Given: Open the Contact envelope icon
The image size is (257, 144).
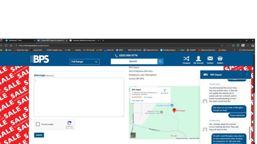Looking at the screenshot, I should [x=210, y=60].
